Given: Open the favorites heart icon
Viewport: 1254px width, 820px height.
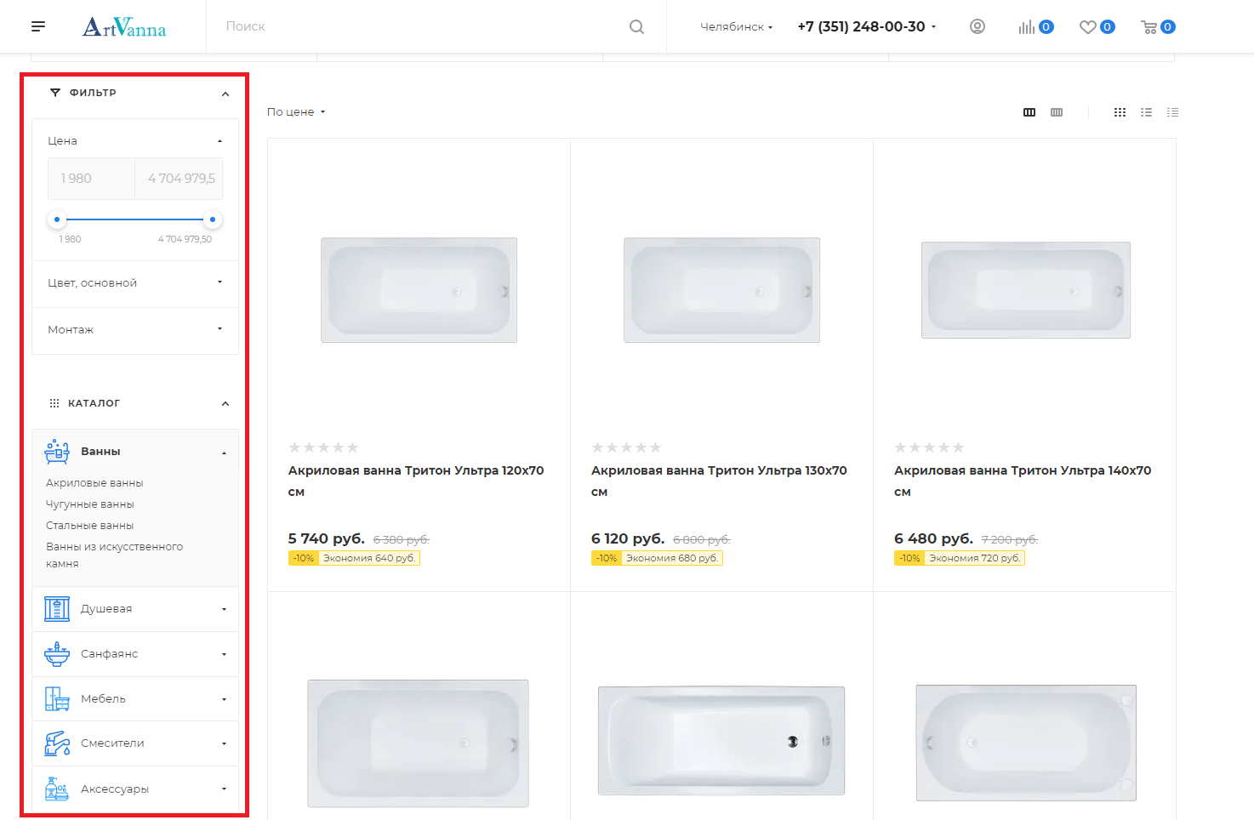Looking at the screenshot, I should (1087, 27).
